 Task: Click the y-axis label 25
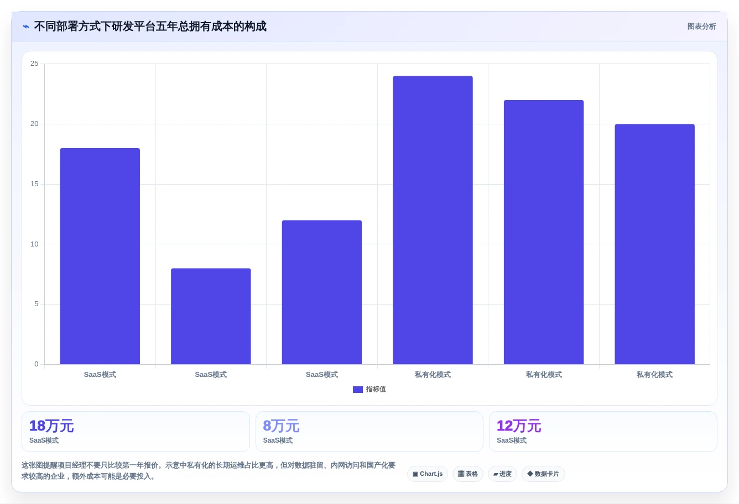tap(35, 64)
